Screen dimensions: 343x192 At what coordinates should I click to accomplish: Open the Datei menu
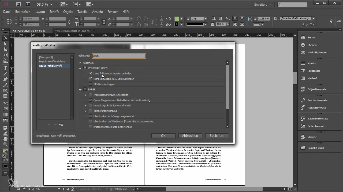coord(7,12)
